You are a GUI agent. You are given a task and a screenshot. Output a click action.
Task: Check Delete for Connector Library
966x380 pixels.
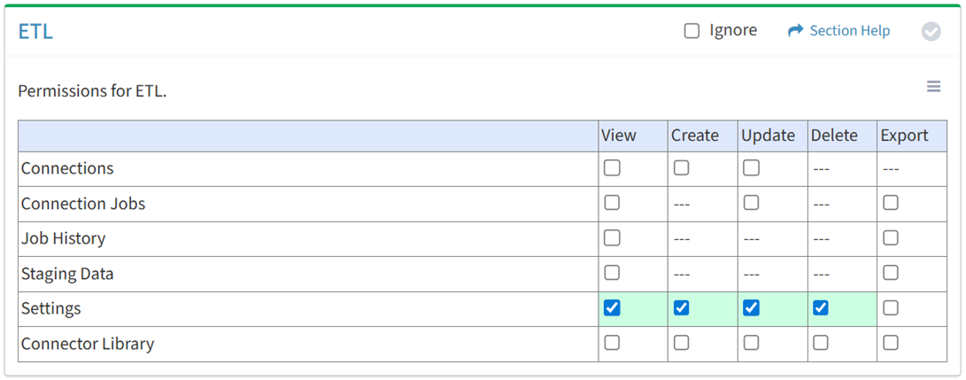821,343
